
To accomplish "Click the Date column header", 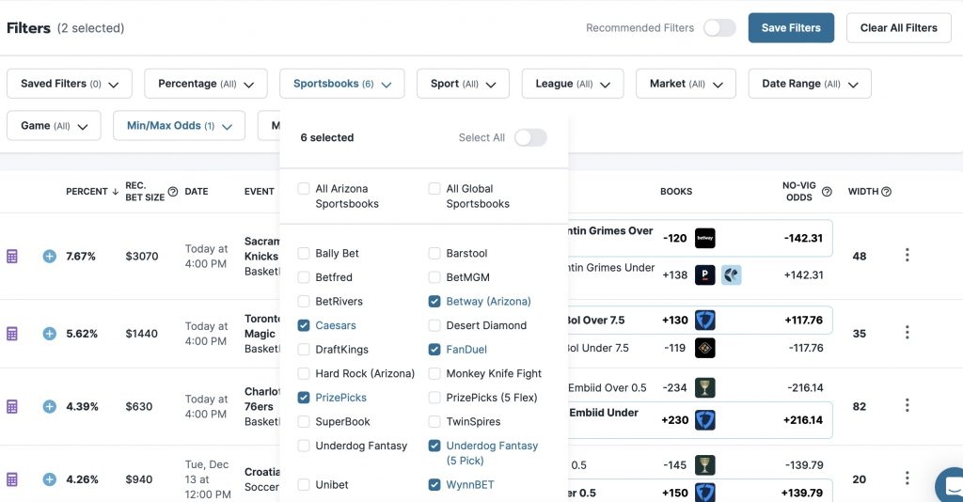I will (197, 192).
